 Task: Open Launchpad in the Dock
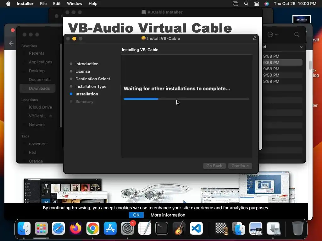(x=41, y=228)
